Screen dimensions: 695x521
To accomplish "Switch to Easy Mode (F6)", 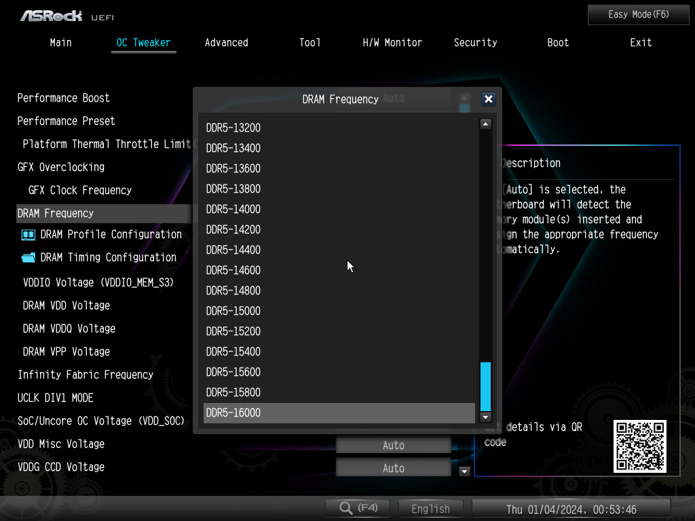I will click(x=638, y=14).
